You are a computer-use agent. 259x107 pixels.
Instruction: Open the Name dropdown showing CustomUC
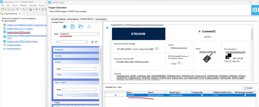pos(98,34)
